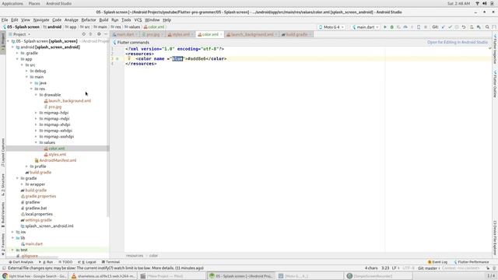Image resolution: width=498 pixels, height=280 pixels.
Task: Open Flutter Performance panel
Action: pos(472,262)
